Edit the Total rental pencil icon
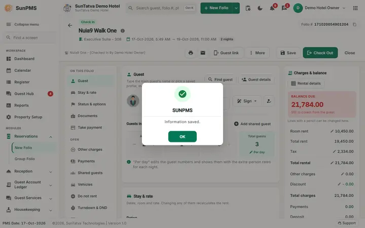This screenshot has height=228, width=365. (x=332, y=163)
